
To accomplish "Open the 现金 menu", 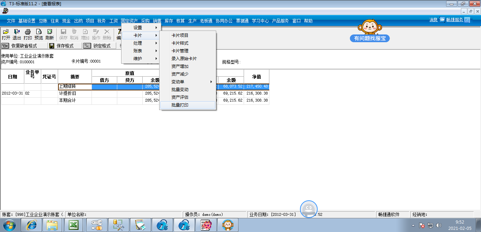I will pos(67,21).
